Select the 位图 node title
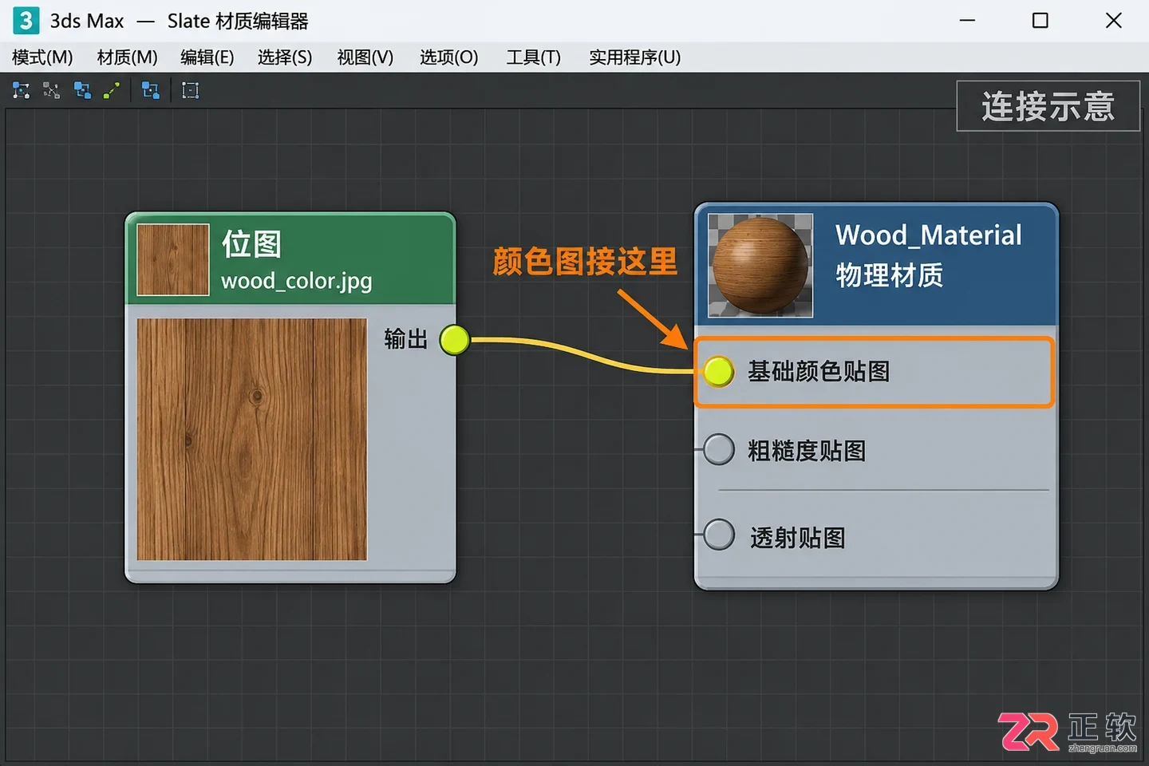 coord(252,243)
